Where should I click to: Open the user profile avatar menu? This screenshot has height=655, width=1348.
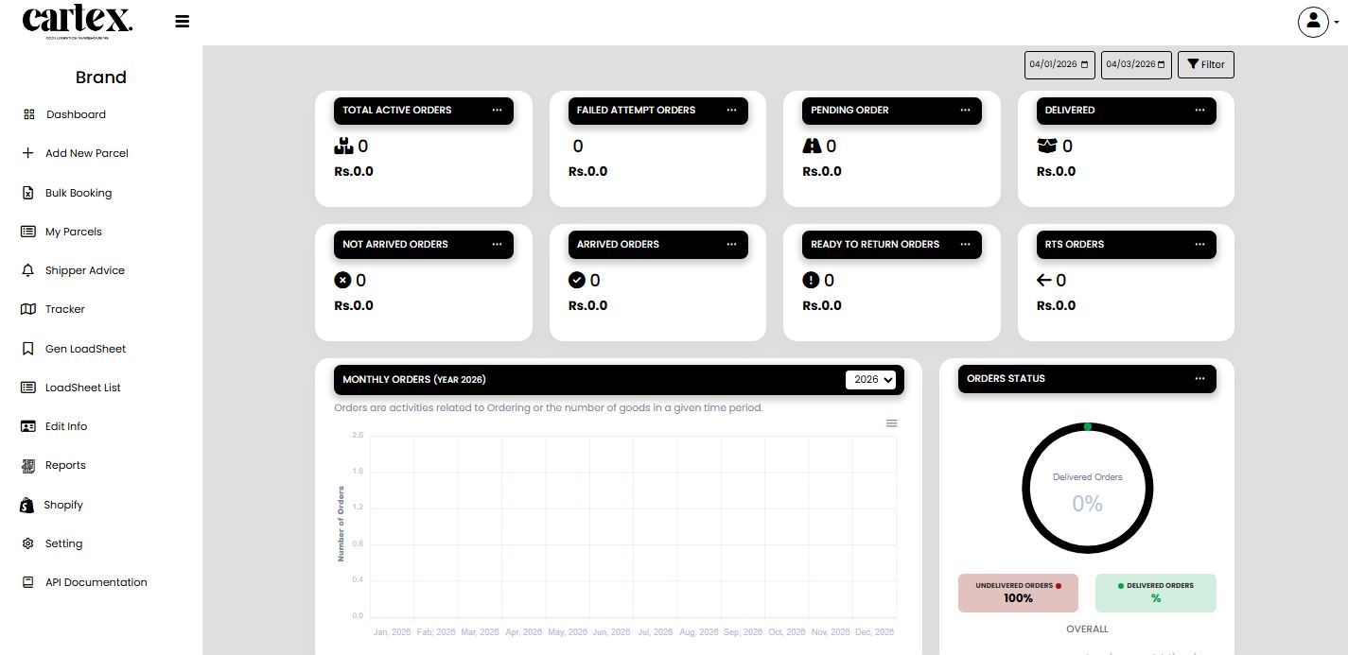tap(1314, 22)
